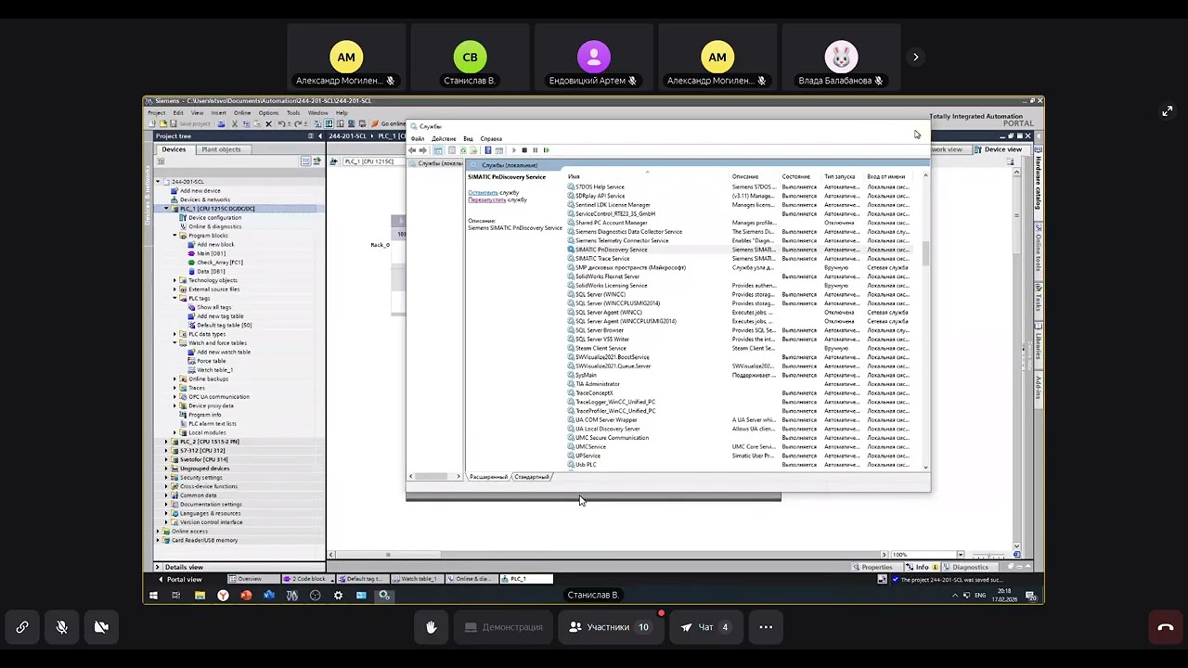Open the Чат chat panel
Image resolution: width=1188 pixels, height=668 pixels.
[704, 627]
